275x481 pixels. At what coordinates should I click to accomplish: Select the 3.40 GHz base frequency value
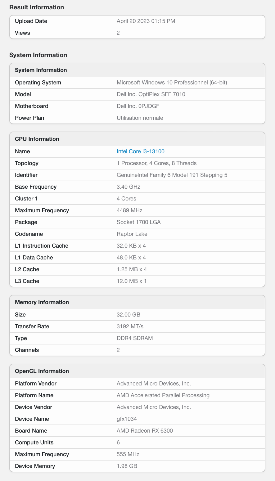click(x=128, y=187)
